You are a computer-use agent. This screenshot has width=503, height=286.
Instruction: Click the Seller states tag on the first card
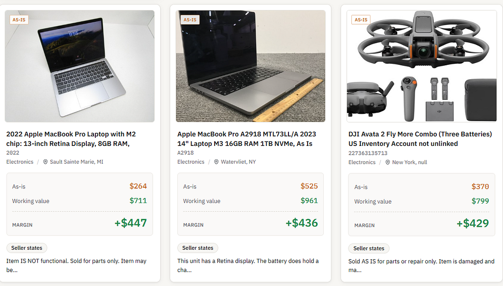(27, 248)
